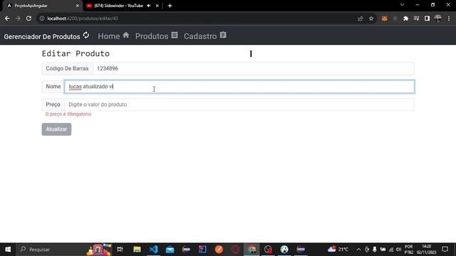Viewport: 456px width, 256px height.
Task: Open the Cadastro navigation link
Action: (205, 36)
